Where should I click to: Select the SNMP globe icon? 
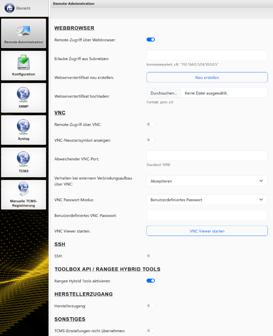point(24,95)
